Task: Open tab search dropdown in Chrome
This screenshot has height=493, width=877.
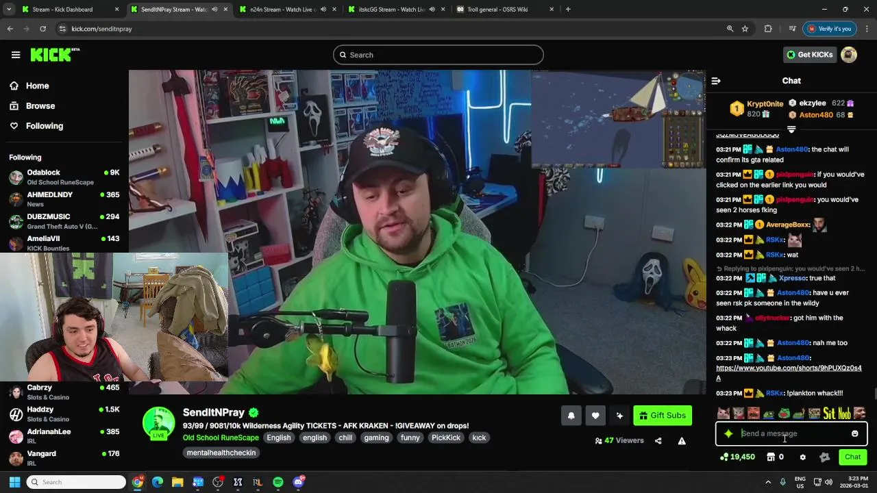Action: (x=9, y=10)
